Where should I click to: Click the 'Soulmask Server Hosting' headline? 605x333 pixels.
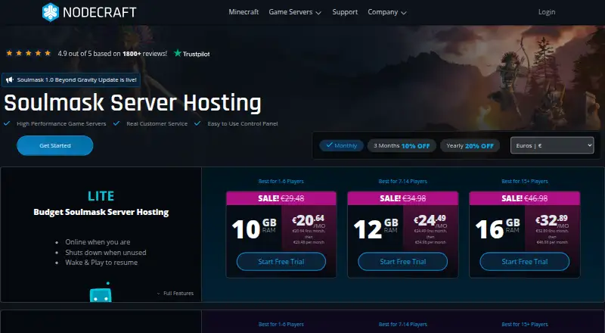(x=132, y=103)
